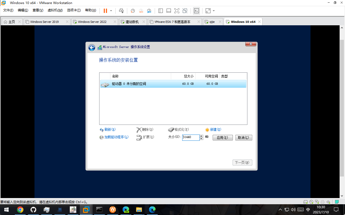Click the 刷新(R) link

tap(108, 130)
